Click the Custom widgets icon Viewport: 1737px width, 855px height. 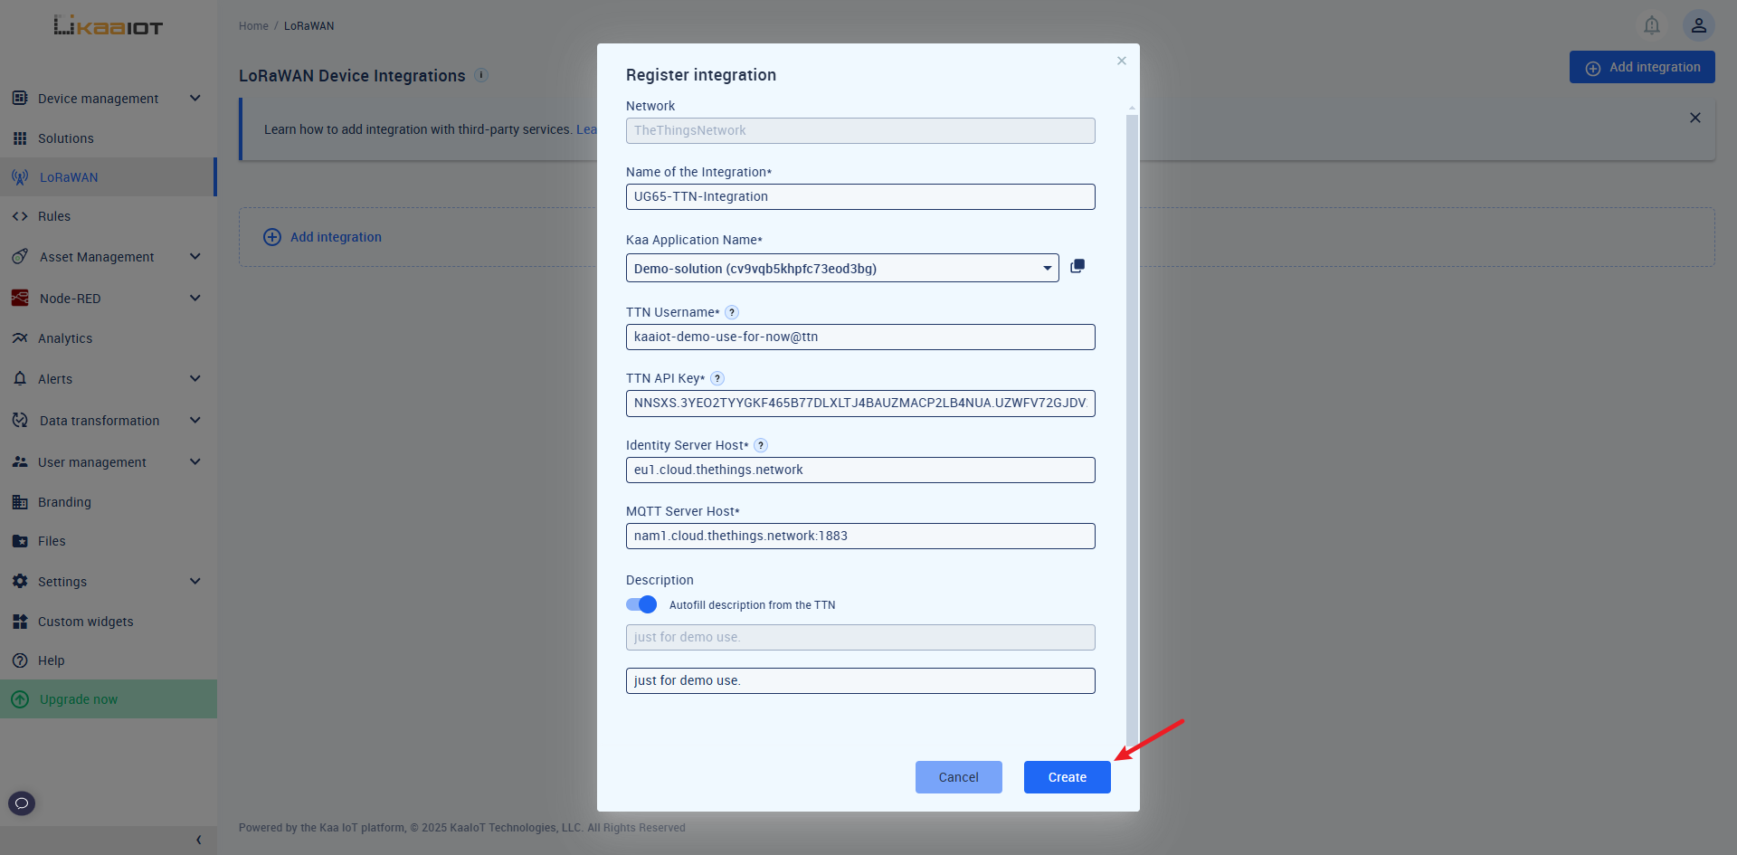[20, 622]
